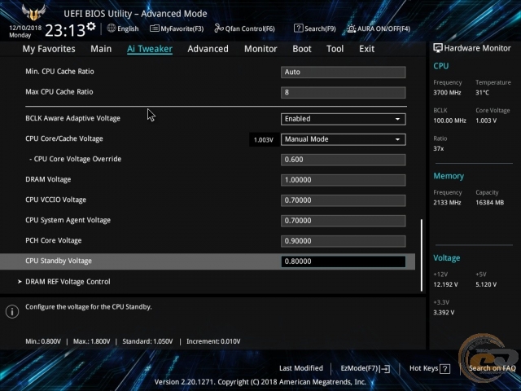Image resolution: width=521 pixels, height=391 pixels.
Task: Click the Search(F9) question mark icon
Action: 299,29
